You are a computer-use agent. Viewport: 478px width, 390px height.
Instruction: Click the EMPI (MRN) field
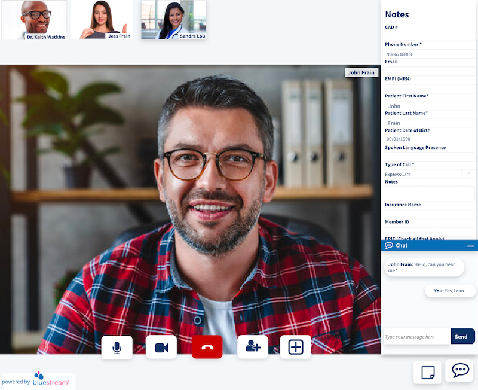click(x=430, y=89)
